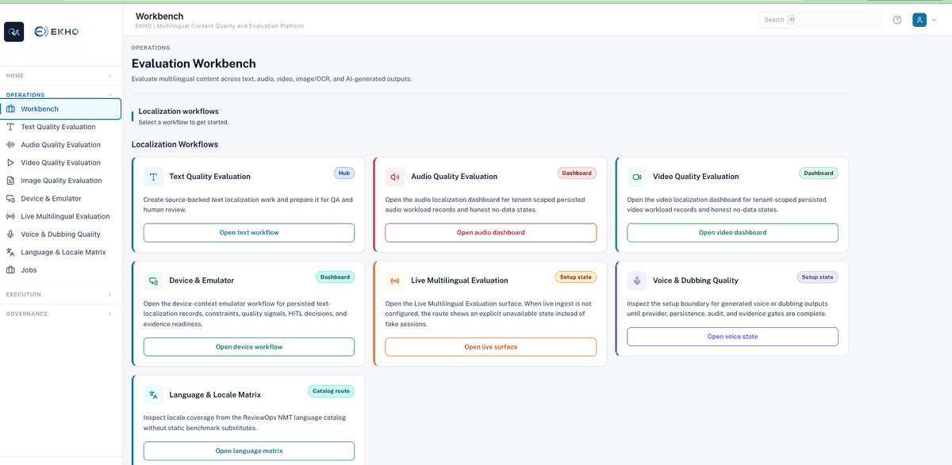Click the Jobs icon in sidebar
Viewport: 952px width, 465px height.
click(10, 270)
